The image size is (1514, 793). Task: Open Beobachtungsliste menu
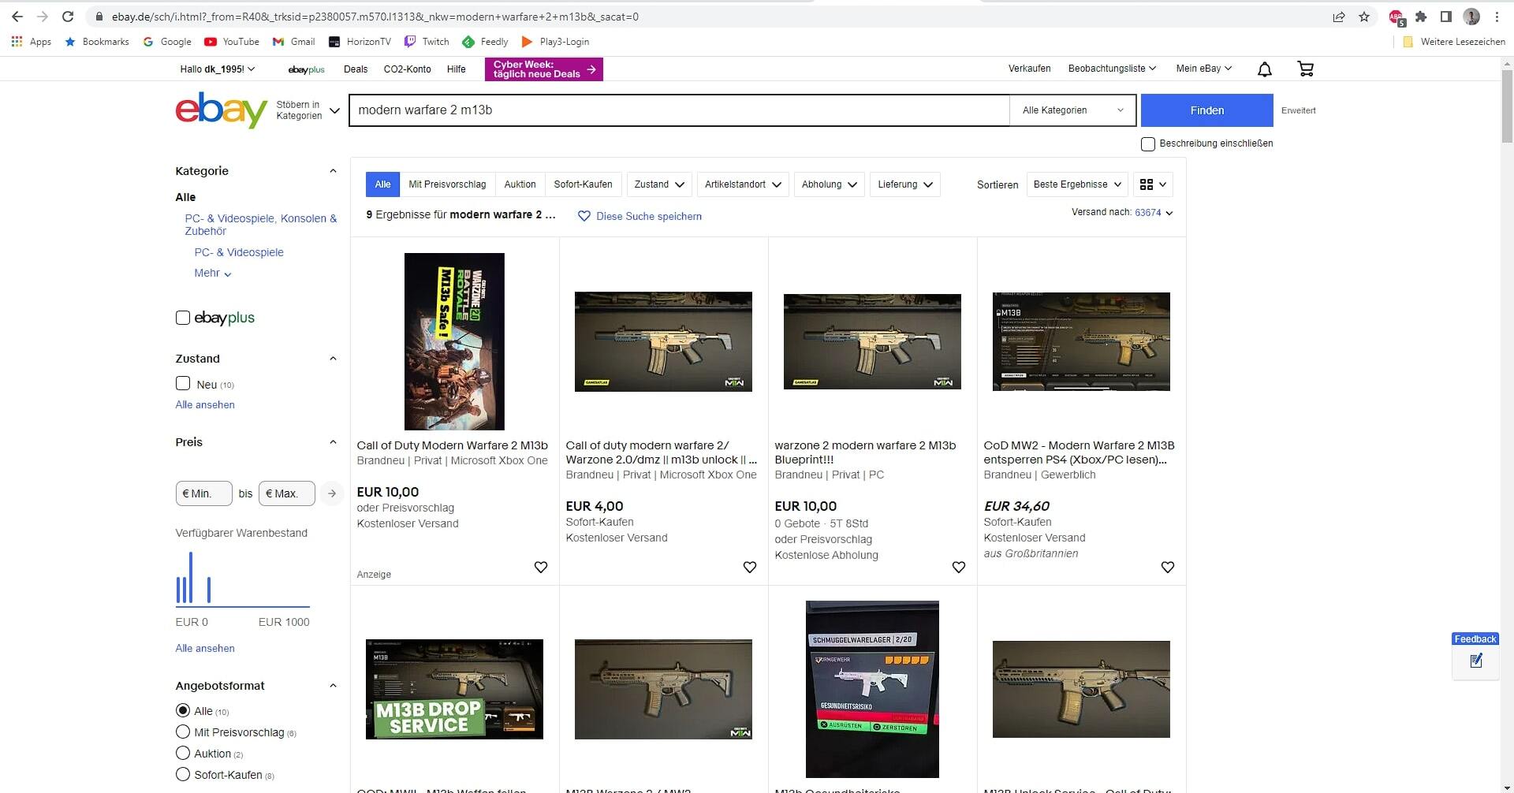1112,69
